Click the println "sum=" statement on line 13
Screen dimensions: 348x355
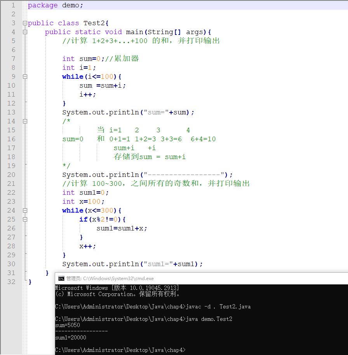(x=128, y=112)
